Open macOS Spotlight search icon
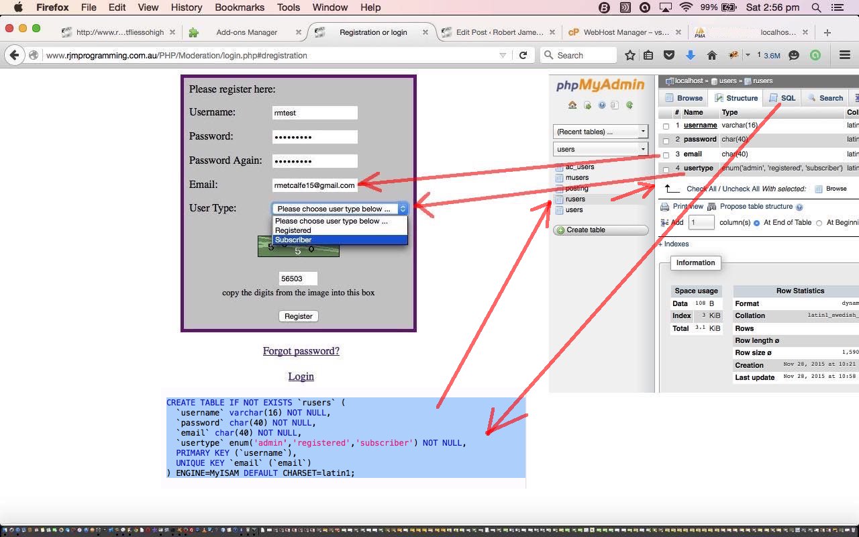Image resolution: width=859 pixels, height=537 pixels. (x=816, y=7)
